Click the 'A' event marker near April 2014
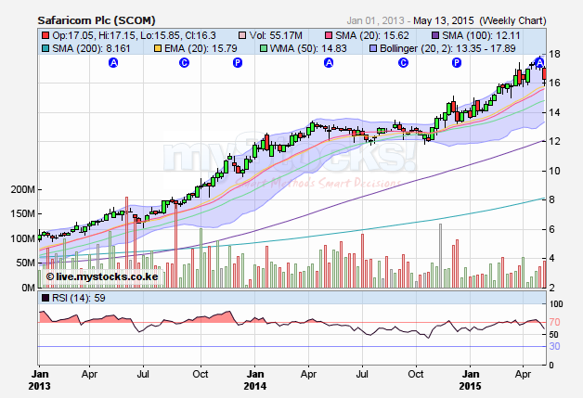 [x=329, y=62]
